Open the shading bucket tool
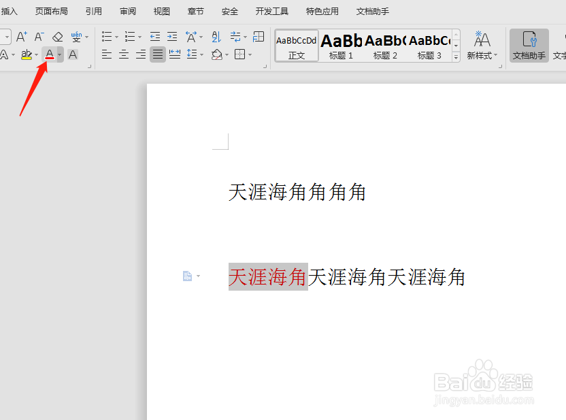The image size is (566, 420). pyautogui.click(x=216, y=54)
